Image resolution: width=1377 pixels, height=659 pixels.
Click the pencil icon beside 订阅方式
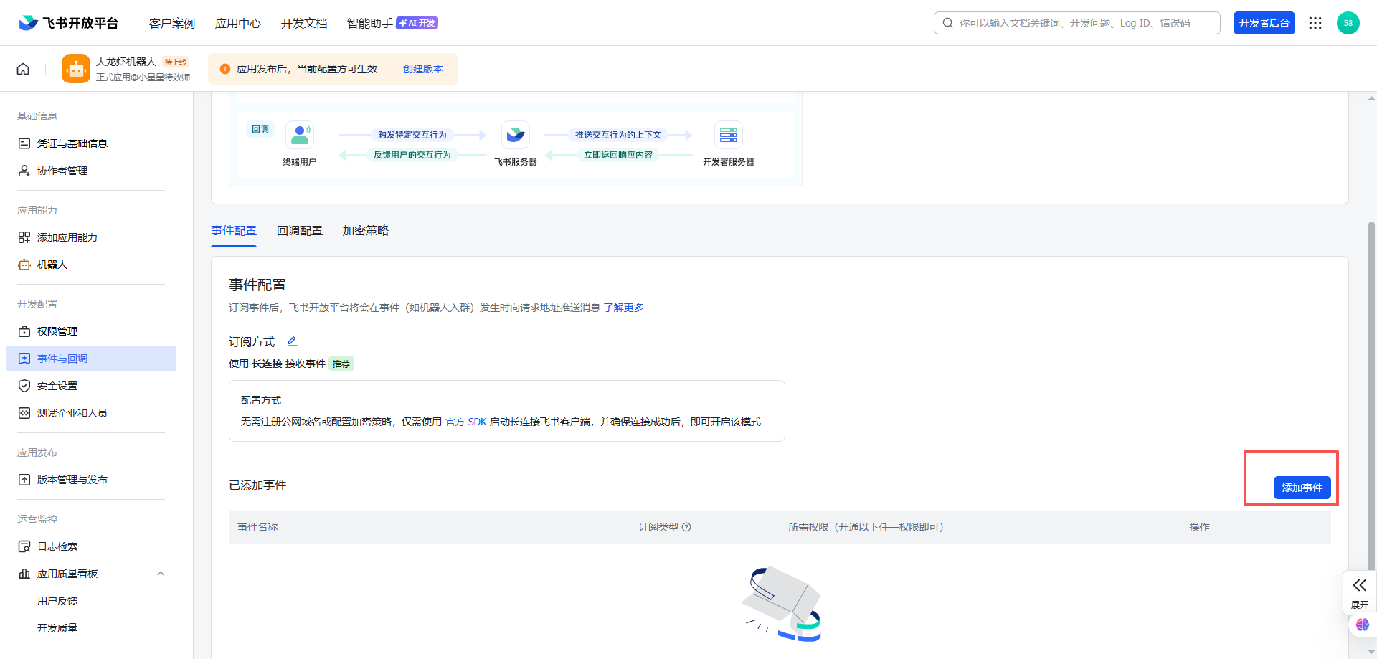click(292, 341)
